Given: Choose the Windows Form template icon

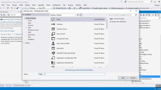Looking at the screenshot, I should (53, 29).
